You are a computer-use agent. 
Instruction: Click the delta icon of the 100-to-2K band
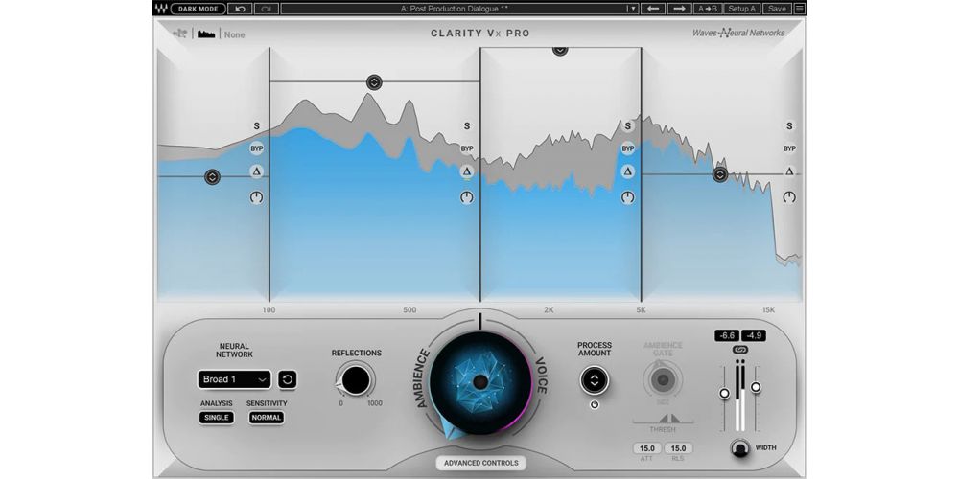467,171
